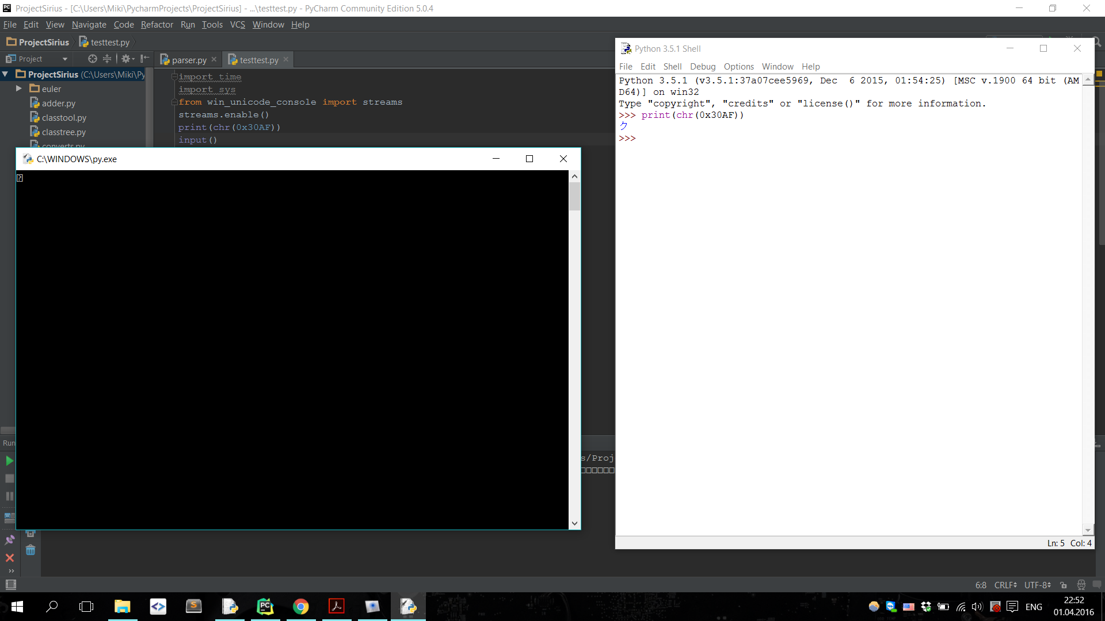The height and width of the screenshot is (621, 1105).
Task: Hide the Project tool window with arrow icon
Action: click(144, 59)
